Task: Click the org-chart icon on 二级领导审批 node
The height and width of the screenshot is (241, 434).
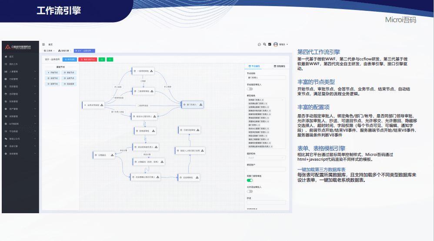Action: tap(152, 91)
